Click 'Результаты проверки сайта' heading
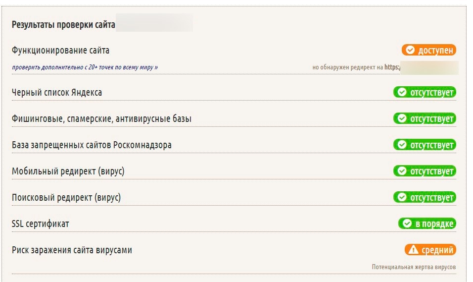Viewport: 473px width, 282px height. tap(63, 24)
